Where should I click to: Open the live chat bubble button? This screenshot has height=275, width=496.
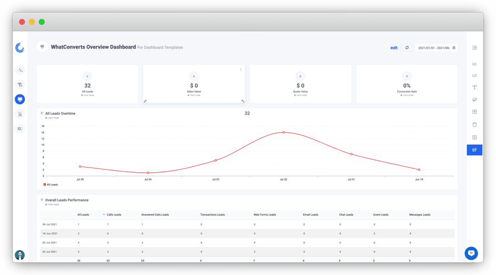coord(471,253)
